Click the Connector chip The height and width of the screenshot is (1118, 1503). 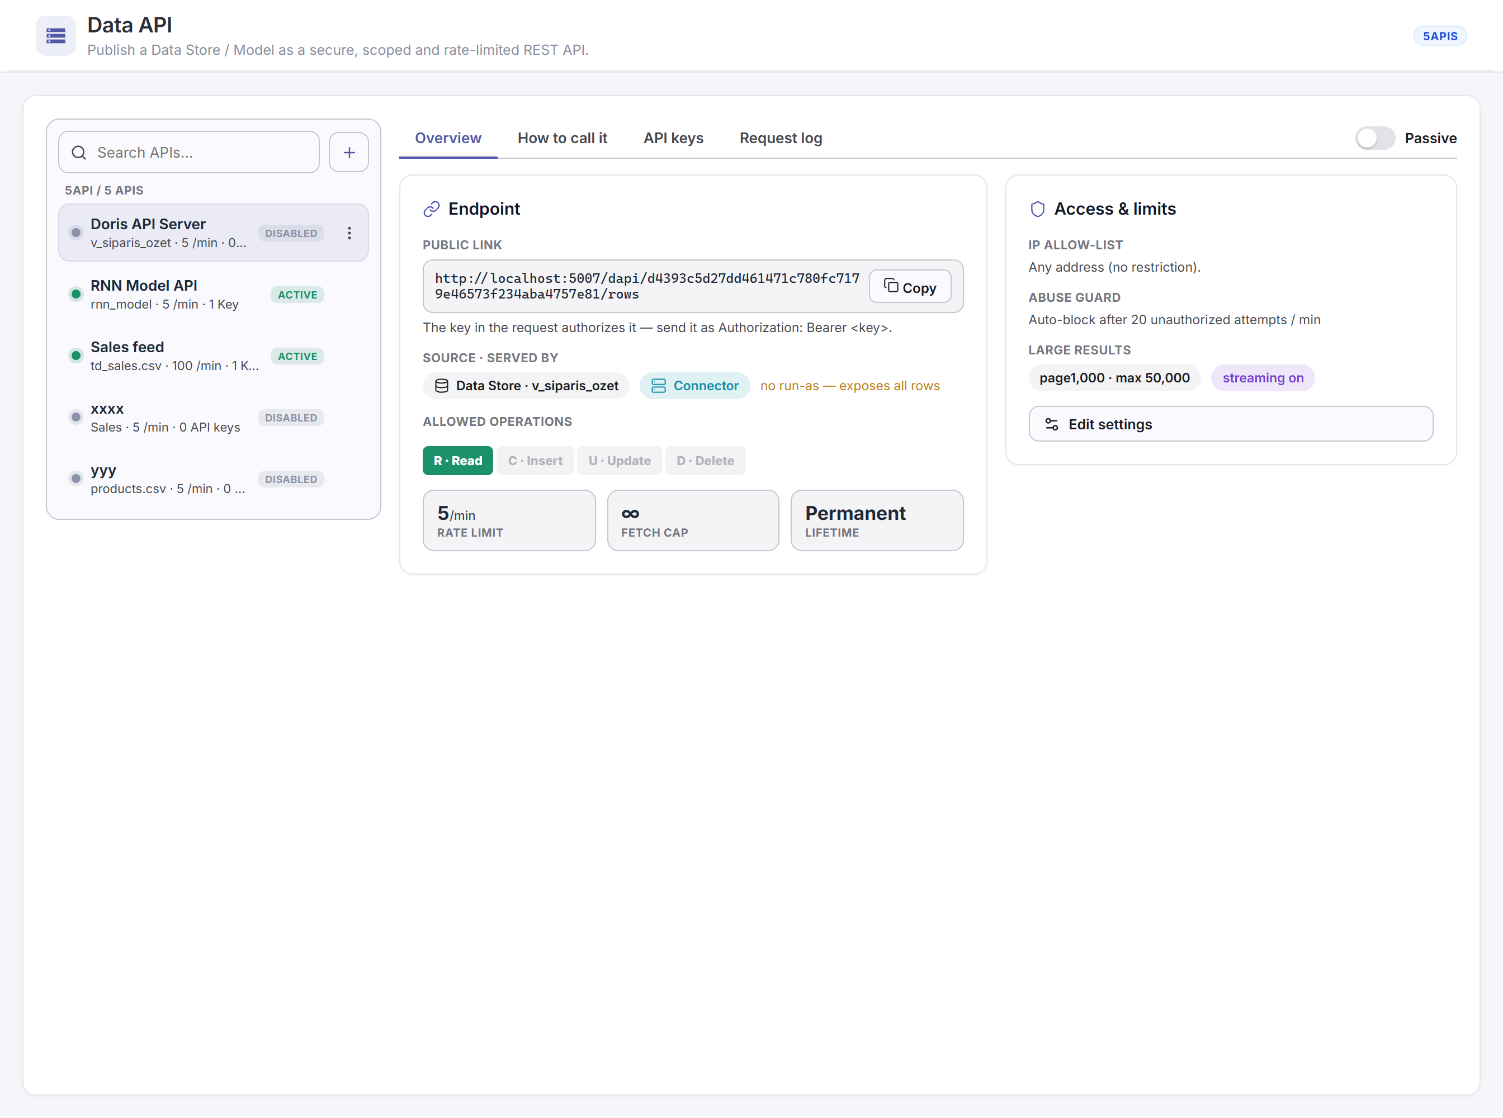click(x=694, y=386)
